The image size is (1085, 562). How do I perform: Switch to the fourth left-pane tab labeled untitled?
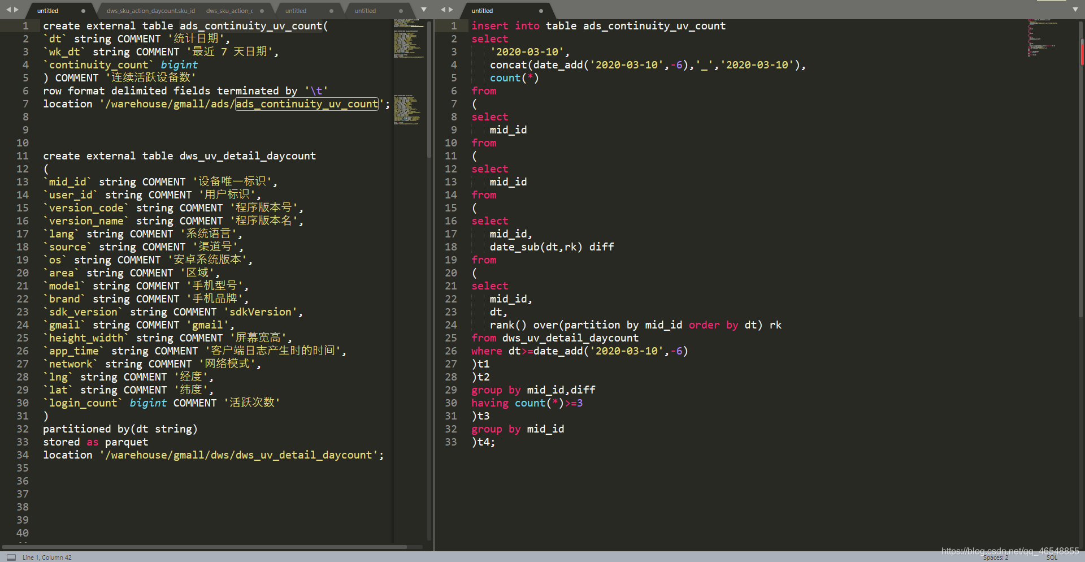pos(365,11)
